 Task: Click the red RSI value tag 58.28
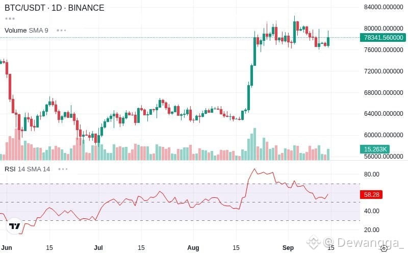coord(371,194)
